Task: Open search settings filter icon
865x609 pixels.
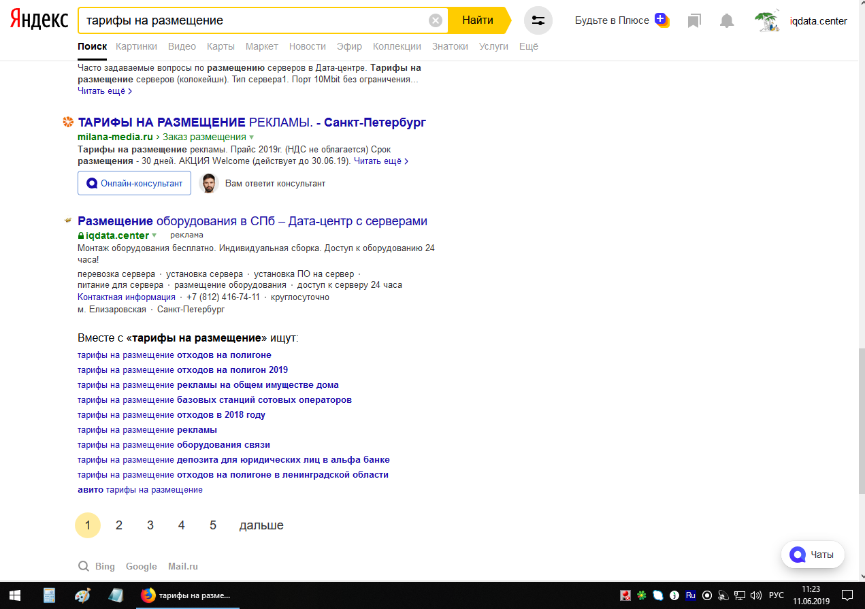Action: pyautogui.click(x=538, y=20)
